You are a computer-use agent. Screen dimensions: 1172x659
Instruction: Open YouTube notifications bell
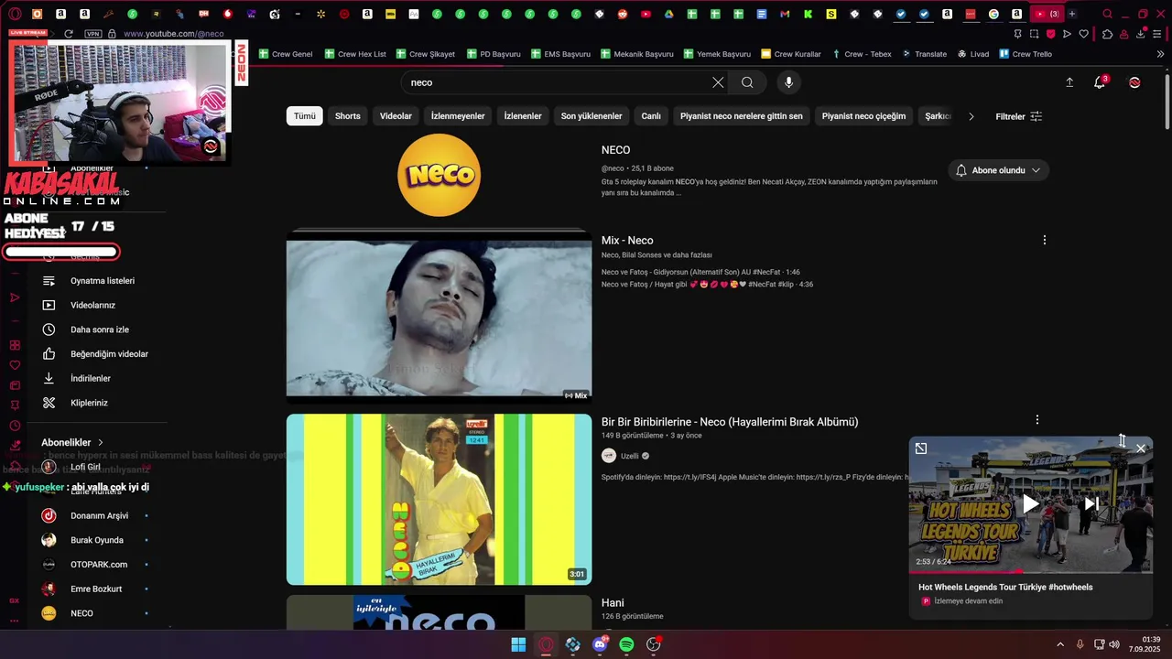(x=1100, y=82)
